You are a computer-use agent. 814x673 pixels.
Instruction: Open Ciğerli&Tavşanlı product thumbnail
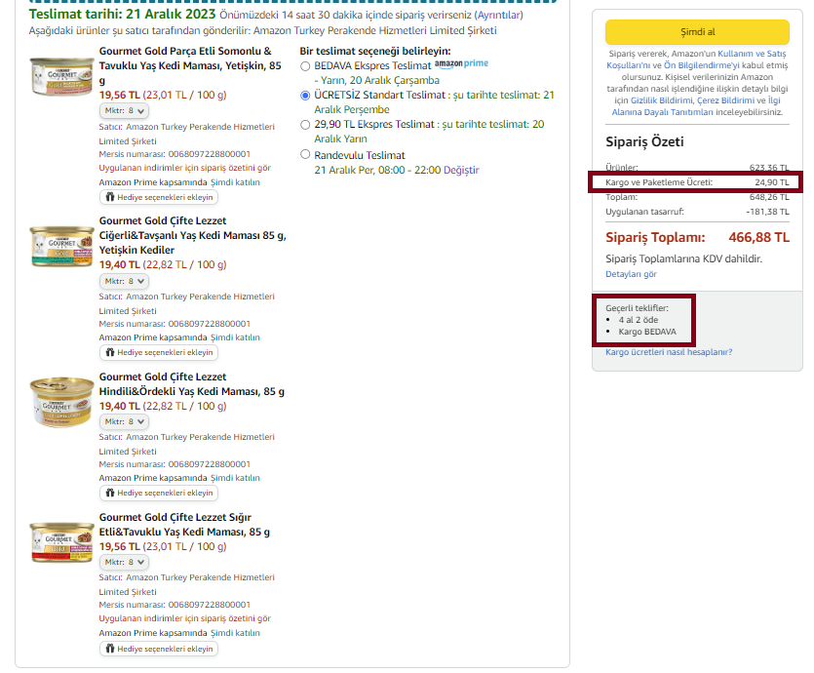[x=61, y=246]
